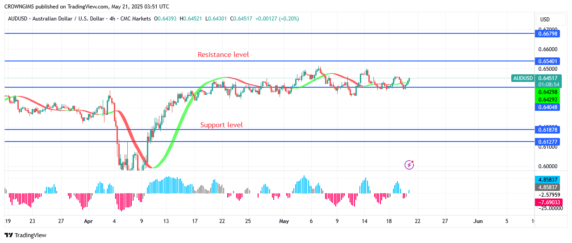The width and height of the screenshot is (572, 243).
Task: Click the '14' date label in May on axis
Action: [364, 221]
